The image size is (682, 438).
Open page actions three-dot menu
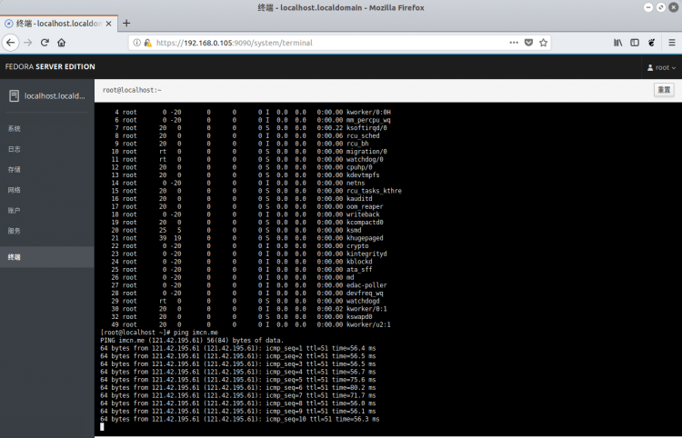(x=514, y=43)
